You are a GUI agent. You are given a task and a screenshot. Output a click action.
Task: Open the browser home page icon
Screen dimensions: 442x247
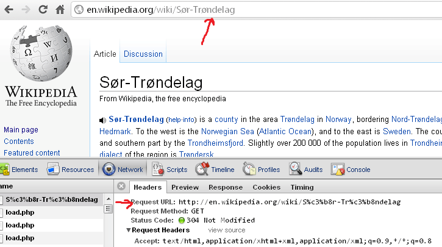click(60, 10)
